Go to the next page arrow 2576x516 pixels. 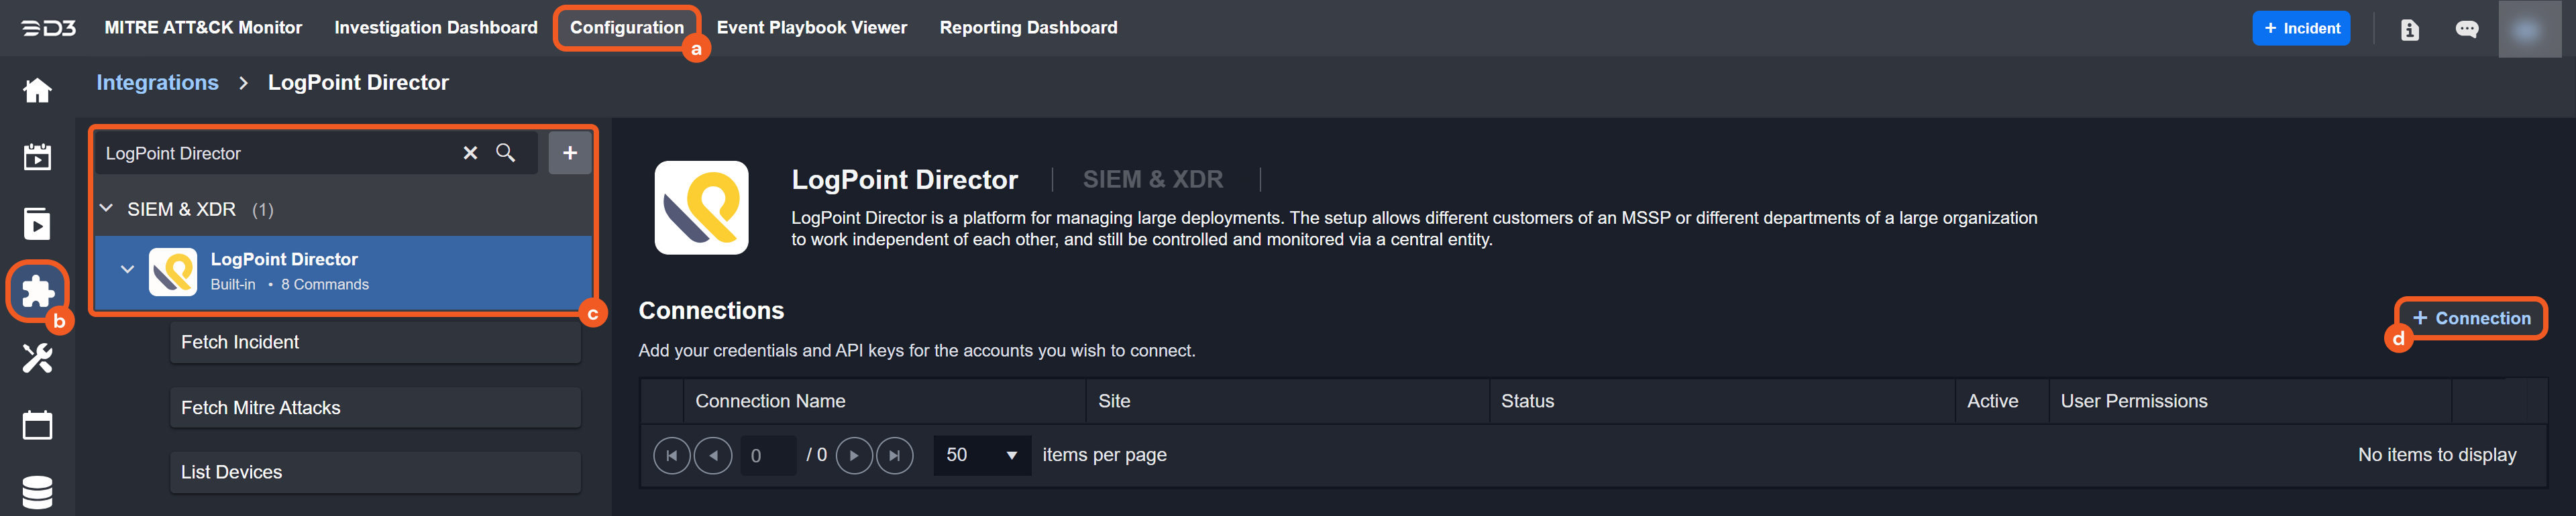point(853,456)
